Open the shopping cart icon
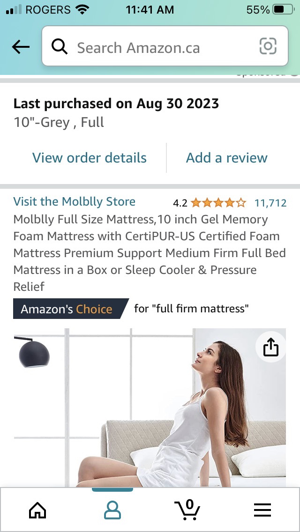 187,510
